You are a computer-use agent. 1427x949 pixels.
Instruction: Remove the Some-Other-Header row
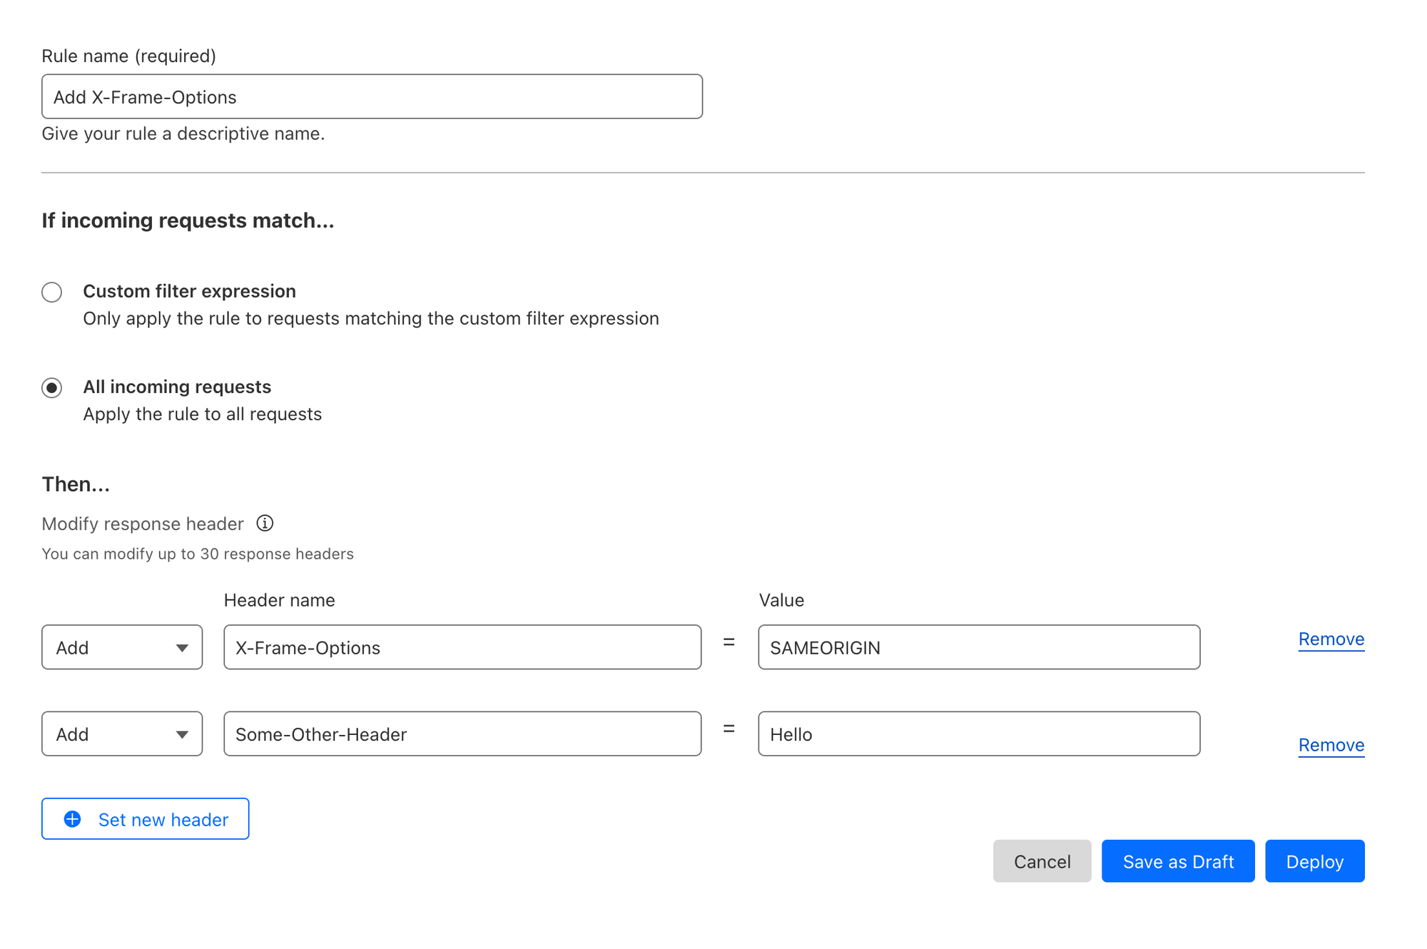[1331, 745]
